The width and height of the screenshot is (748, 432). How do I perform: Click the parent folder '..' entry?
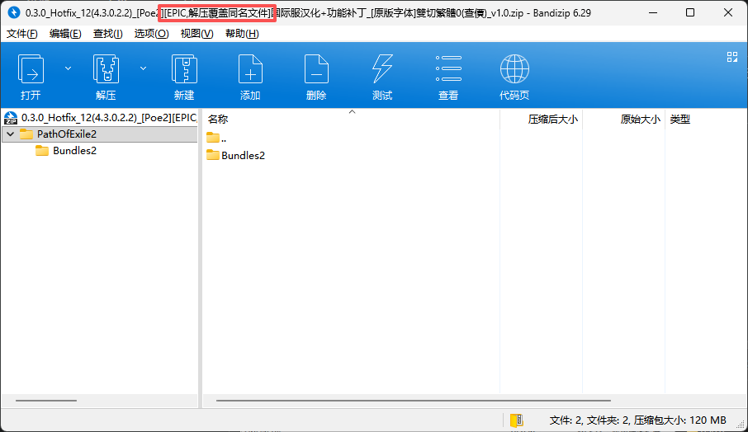coord(216,139)
